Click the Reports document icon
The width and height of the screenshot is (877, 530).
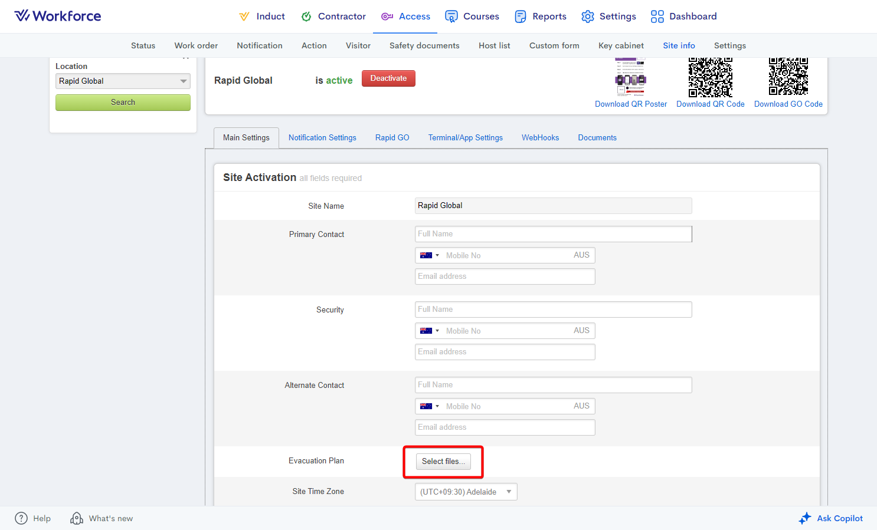click(x=521, y=17)
